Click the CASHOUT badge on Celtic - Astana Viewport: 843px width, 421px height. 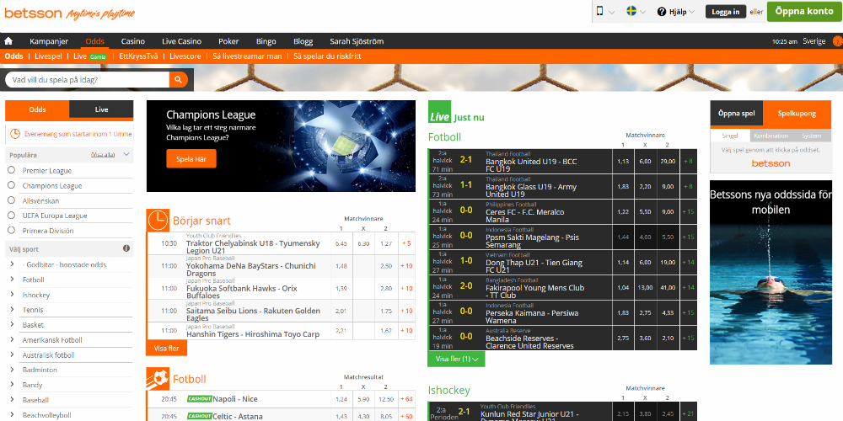(199, 416)
